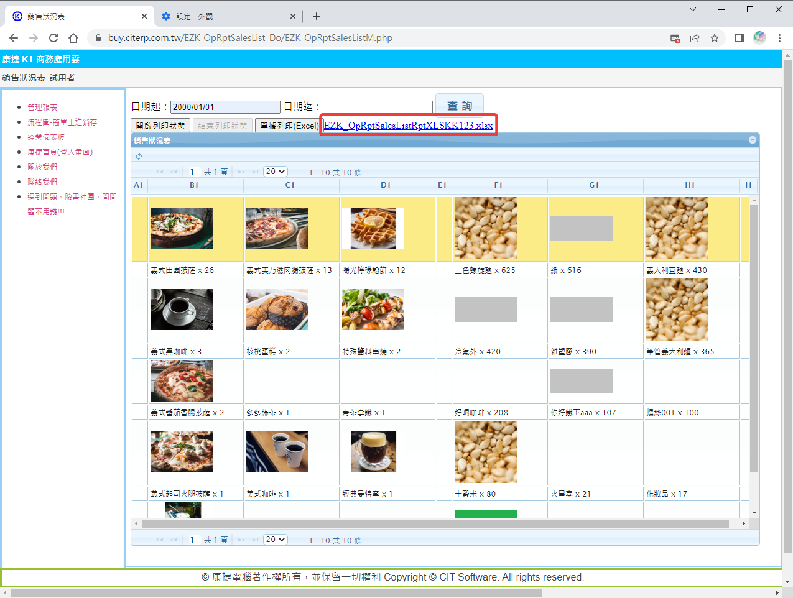This screenshot has width=793, height=598.
Task: Click the pop-up blocked icon in address bar
Action: pyautogui.click(x=675, y=38)
